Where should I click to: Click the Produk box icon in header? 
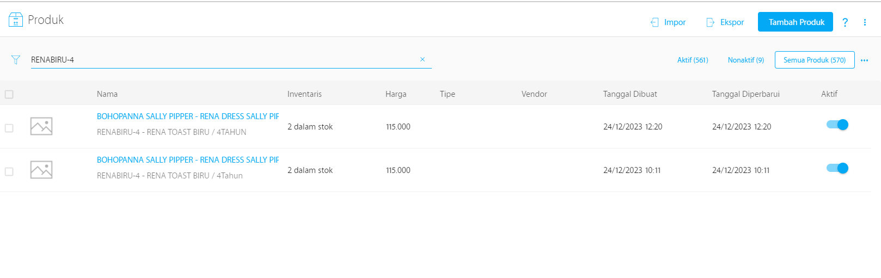pos(16,20)
